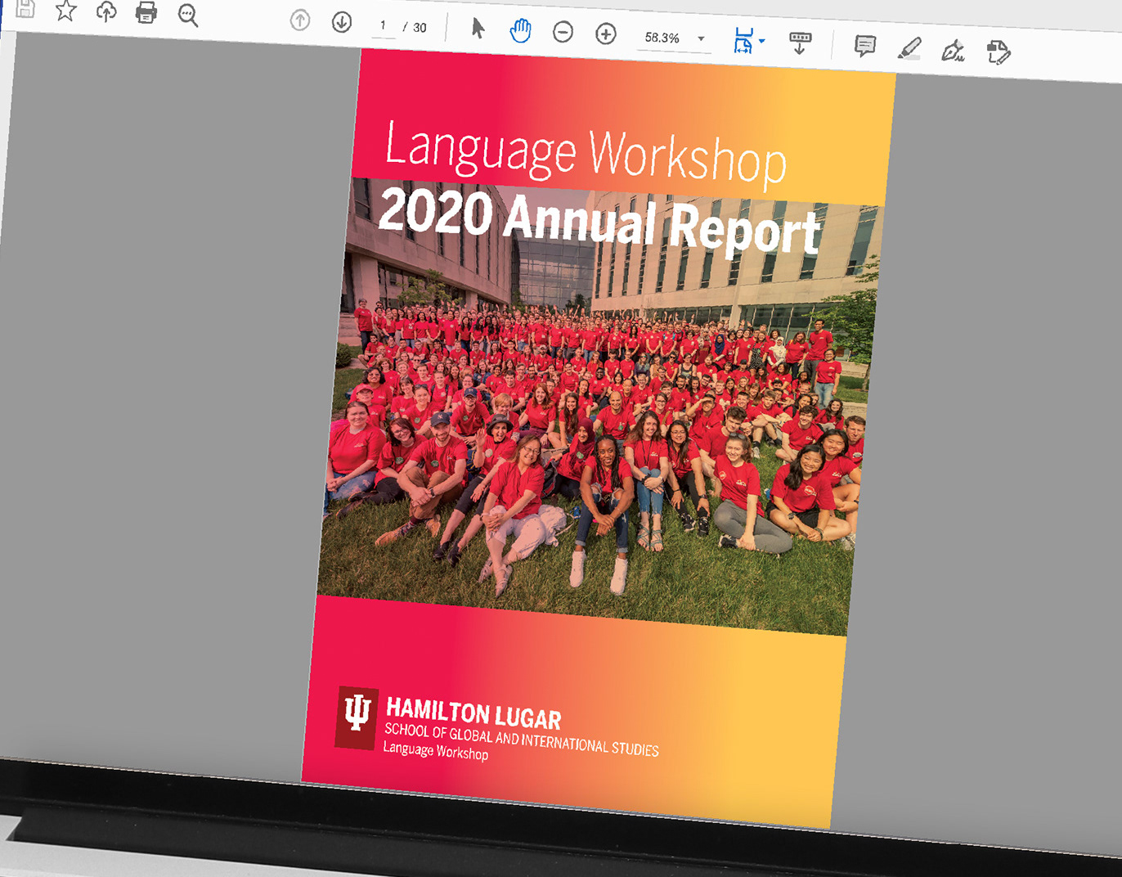The width and height of the screenshot is (1122, 877).
Task: Open Find text magnifier icon
Action: pyautogui.click(x=188, y=16)
